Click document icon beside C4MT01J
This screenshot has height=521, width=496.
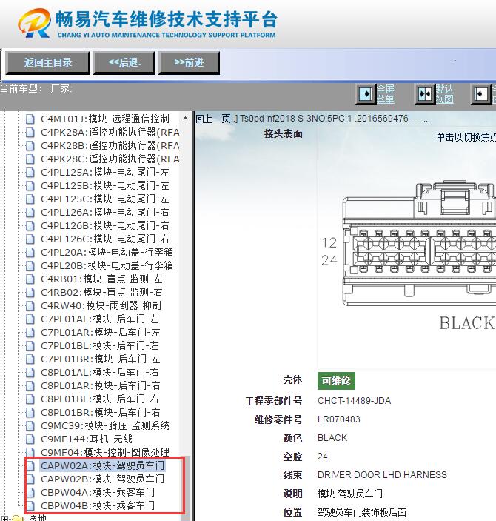(30, 119)
